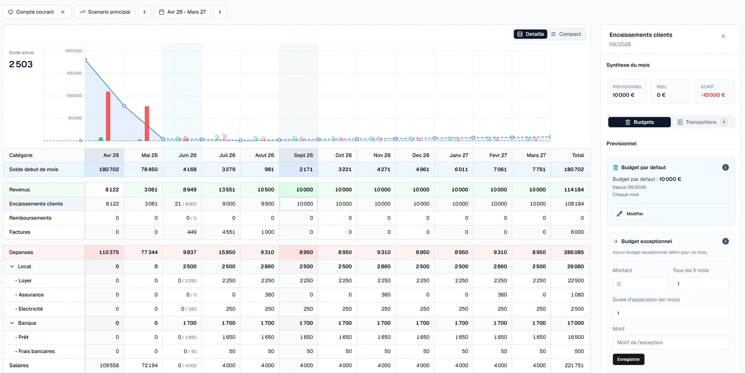Image resolution: width=745 pixels, height=373 pixels.
Task: Click the Frais bancaires row label
Action: click(x=35, y=352)
